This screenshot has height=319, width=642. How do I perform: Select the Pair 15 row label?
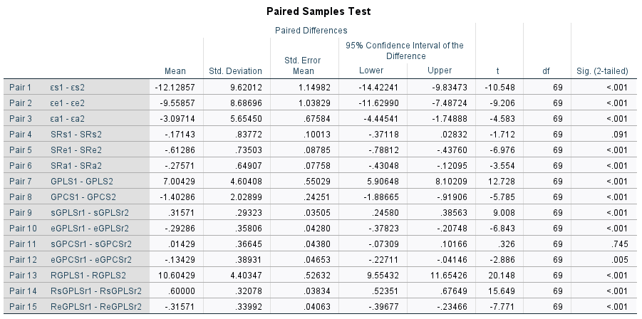coord(23,306)
